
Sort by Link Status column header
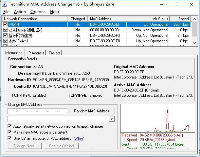point(148,19)
